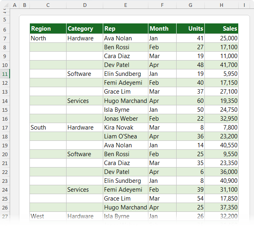Image resolution: width=254 pixels, height=226 pixels.
Task: Select Software cell in row 20
Action: point(85,154)
